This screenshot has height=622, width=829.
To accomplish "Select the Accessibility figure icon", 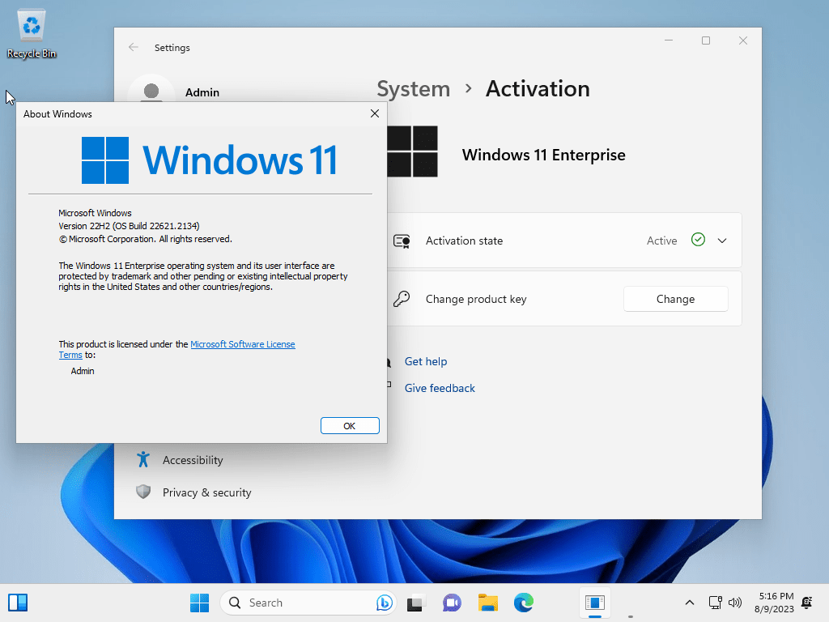I will coord(142,459).
